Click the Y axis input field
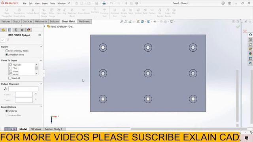The image size is (253, 142). 24,100
